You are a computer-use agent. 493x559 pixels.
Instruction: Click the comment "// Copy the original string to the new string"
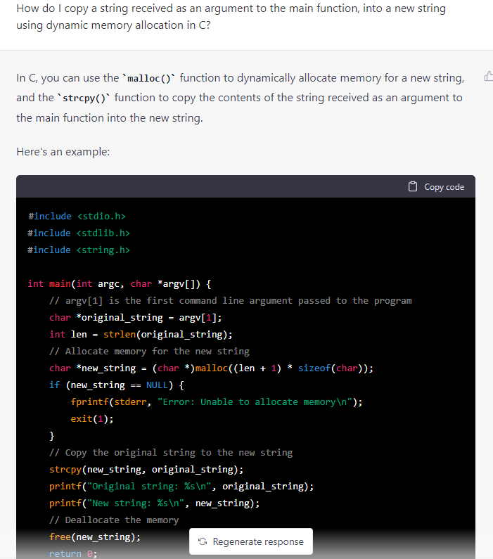[171, 453]
